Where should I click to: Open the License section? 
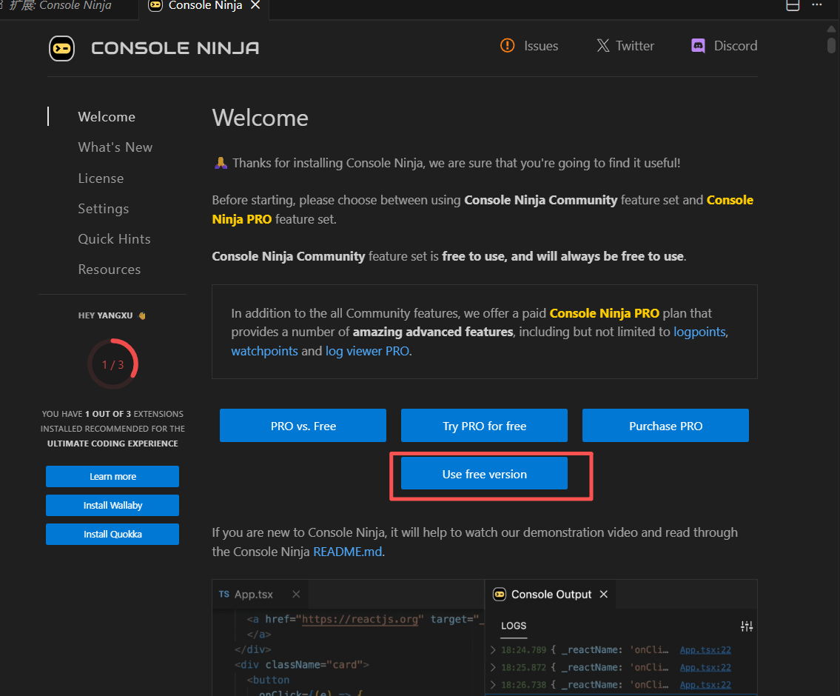pos(101,178)
